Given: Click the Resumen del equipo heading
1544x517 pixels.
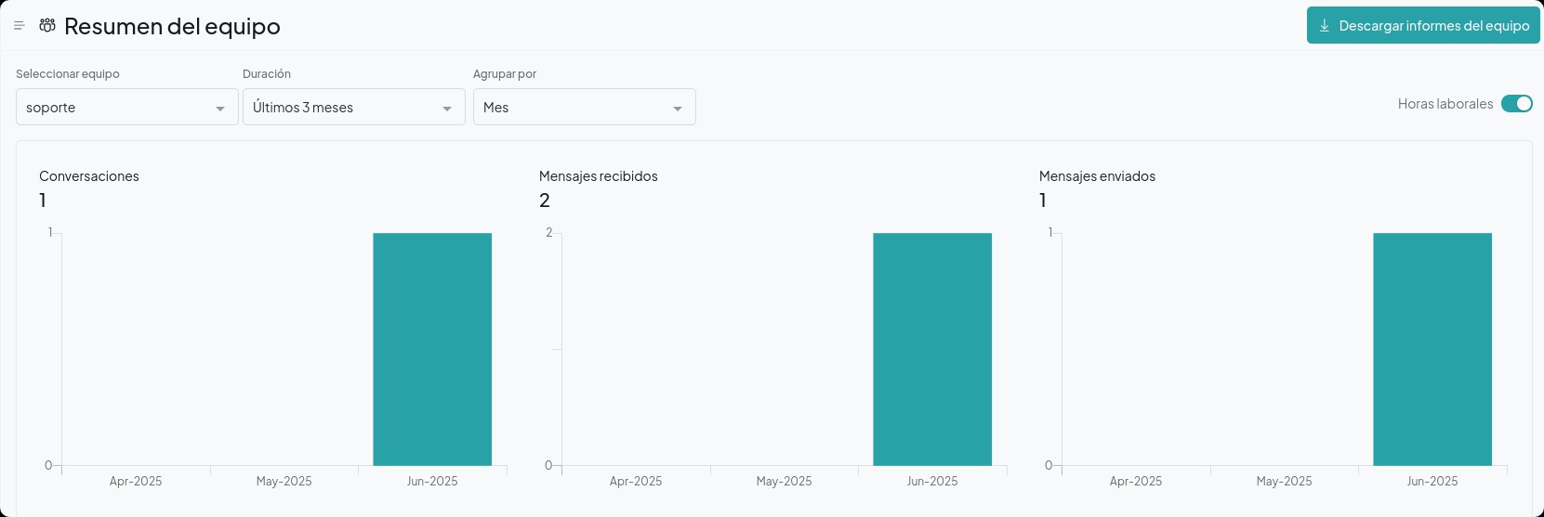Looking at the screenshot, I should pyautogui.click(x=172, y=27).
